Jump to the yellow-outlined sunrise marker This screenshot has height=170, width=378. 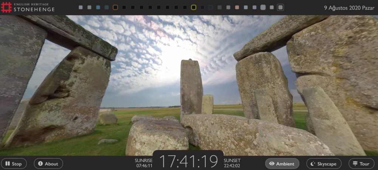(x=193, y=7)
